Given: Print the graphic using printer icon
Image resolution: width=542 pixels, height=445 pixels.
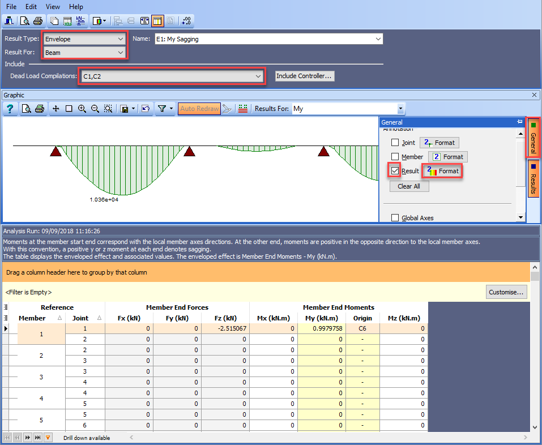Looking at the screenshot, I should point(40,109).
